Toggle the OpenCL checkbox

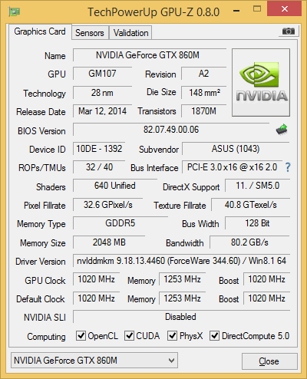(81, 335)
